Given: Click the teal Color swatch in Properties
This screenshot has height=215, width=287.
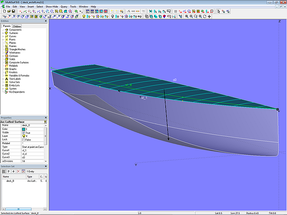Looking at the screenshot, I should (x=23, y=129).
